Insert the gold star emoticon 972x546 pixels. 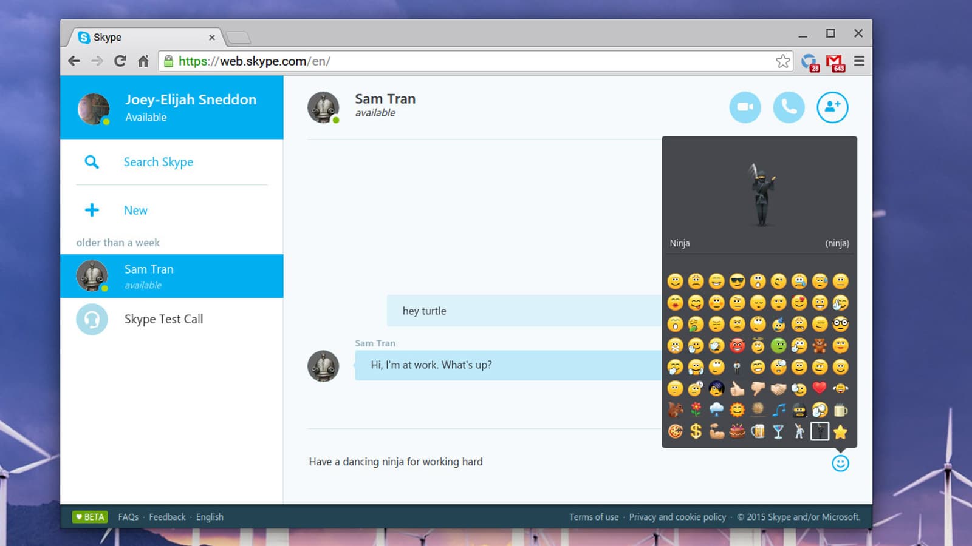click(x=840, y=431)
